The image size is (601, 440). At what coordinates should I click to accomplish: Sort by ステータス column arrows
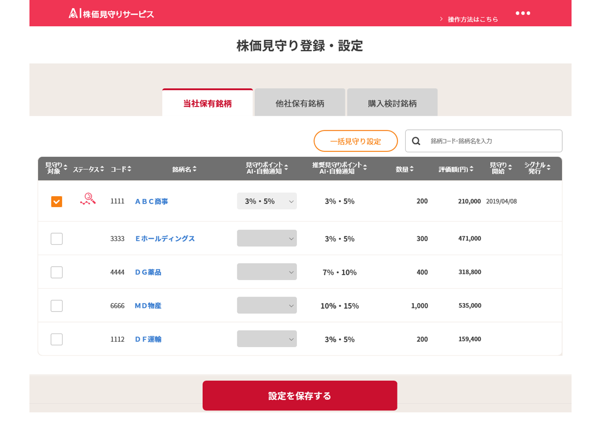point(102,169)
